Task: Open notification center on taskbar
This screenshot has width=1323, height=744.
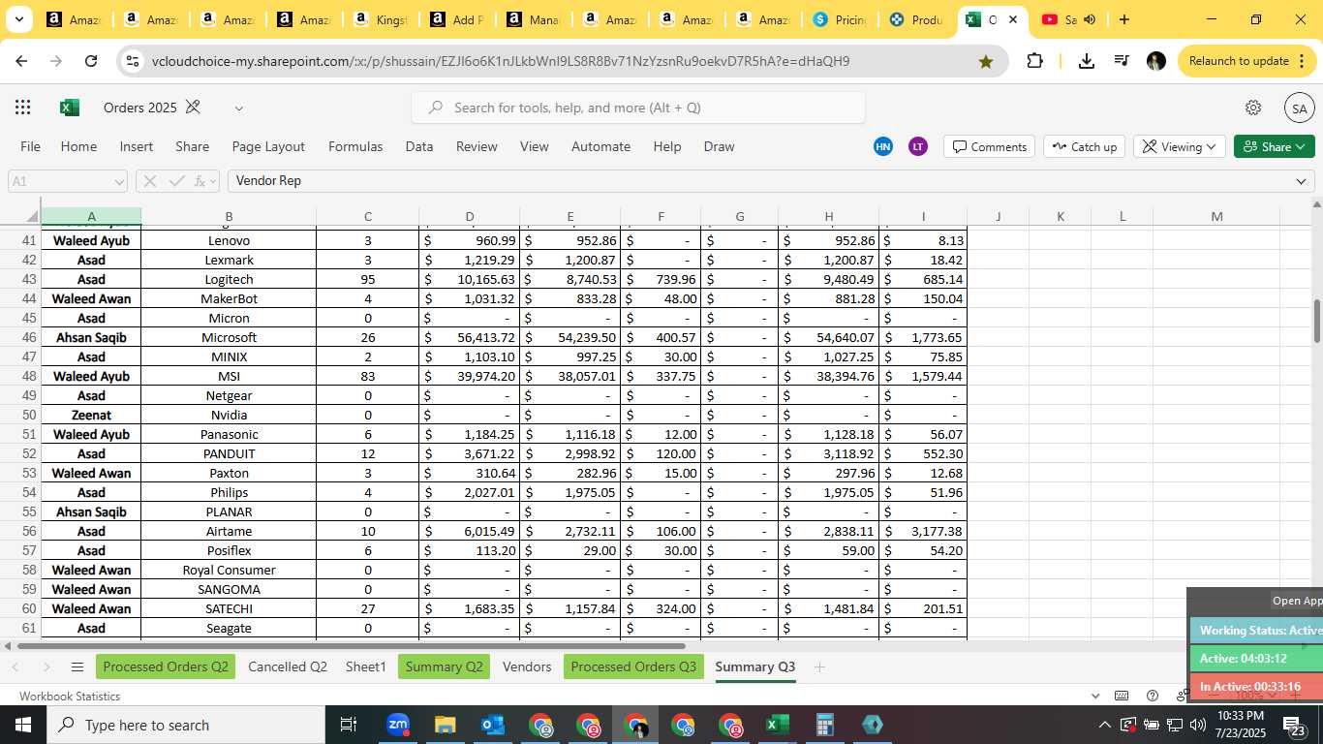Action: click(1294, 725)
